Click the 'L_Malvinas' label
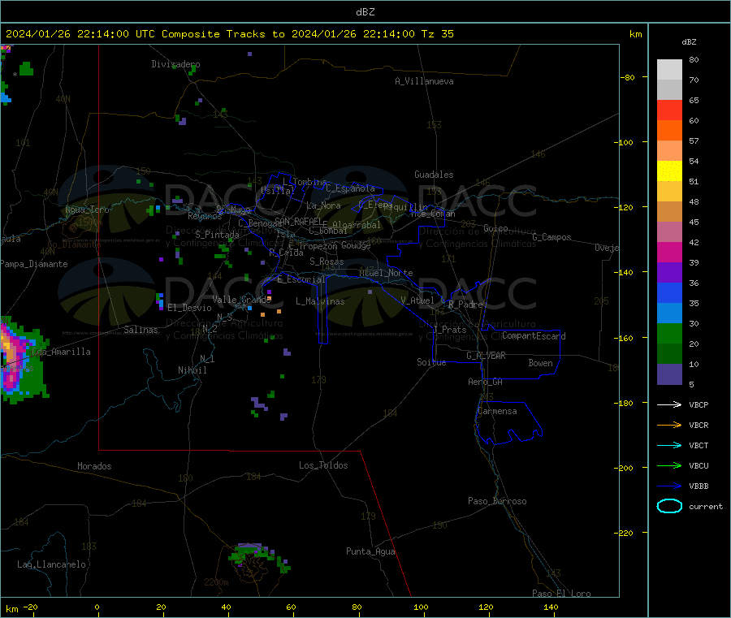The height and width of the screenshot is (618, 731). tap(320, 301)
